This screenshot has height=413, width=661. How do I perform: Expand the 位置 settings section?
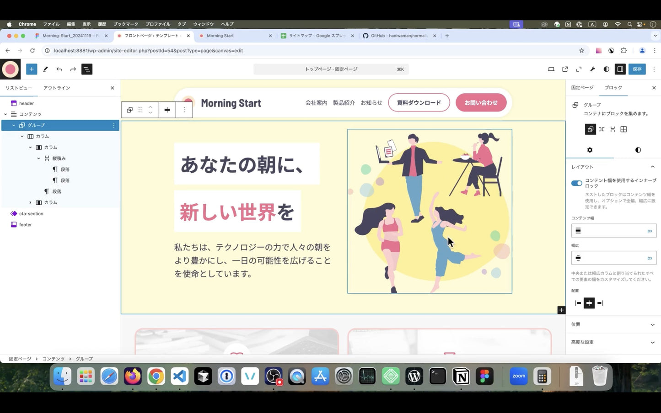(x=652, y=324)
